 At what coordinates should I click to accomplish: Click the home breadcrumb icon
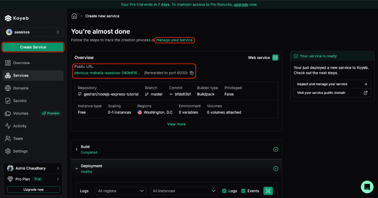74,16
